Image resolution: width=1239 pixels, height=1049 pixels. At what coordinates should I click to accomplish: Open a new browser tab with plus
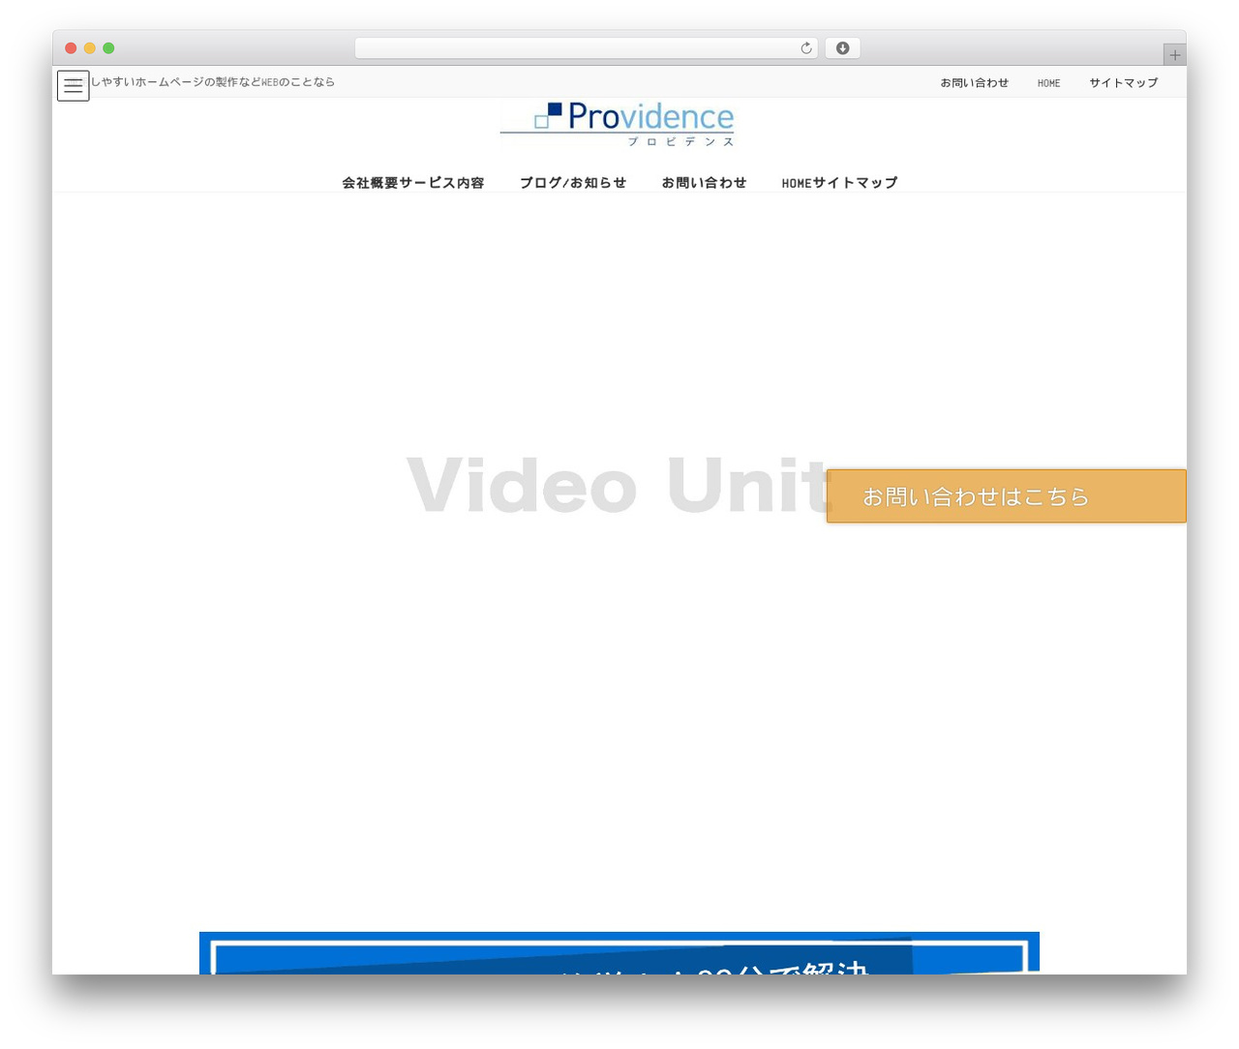(x=1174, y=55)
